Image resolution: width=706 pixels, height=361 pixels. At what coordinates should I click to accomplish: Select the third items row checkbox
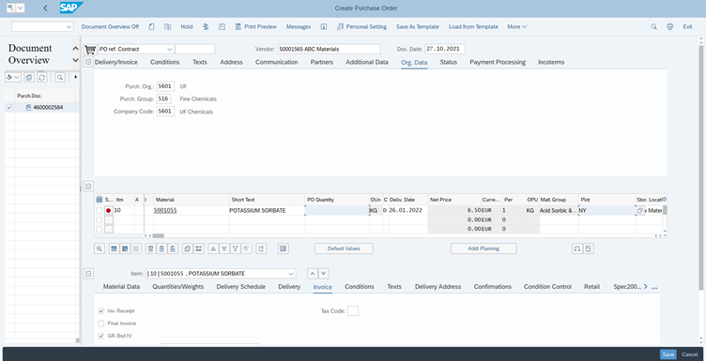click(100, 230)
